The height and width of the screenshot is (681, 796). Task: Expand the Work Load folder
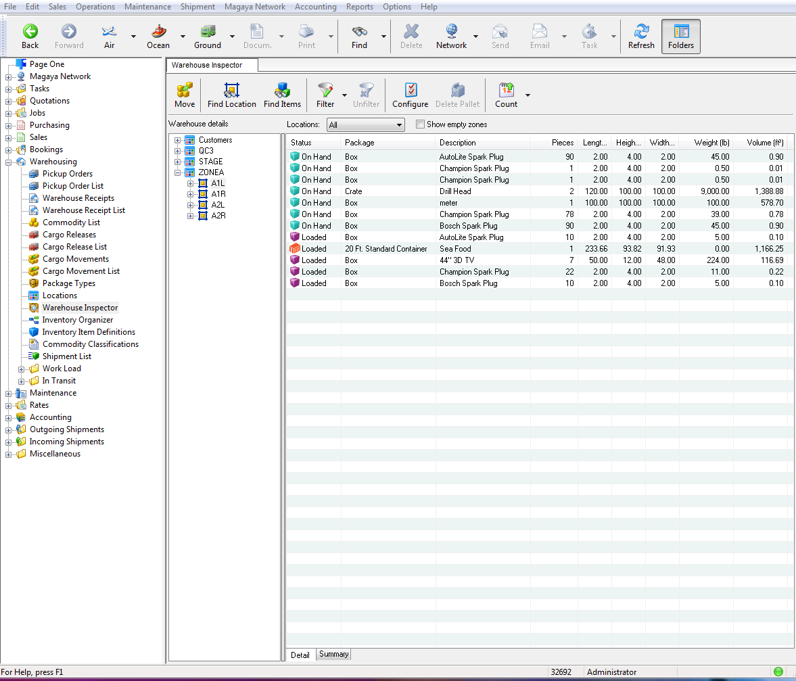(22, 369)
